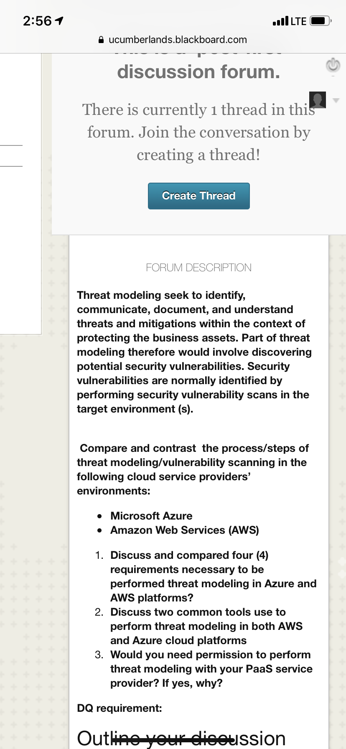346x749 pixels.
Task: Click the 'There is currently 1 thread' message
Action: point(198,132)
